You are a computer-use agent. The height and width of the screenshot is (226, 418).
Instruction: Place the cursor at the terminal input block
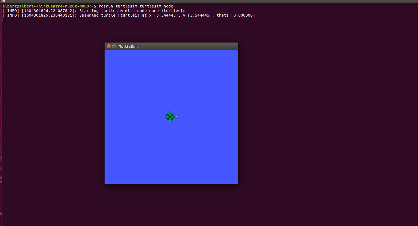3,19
